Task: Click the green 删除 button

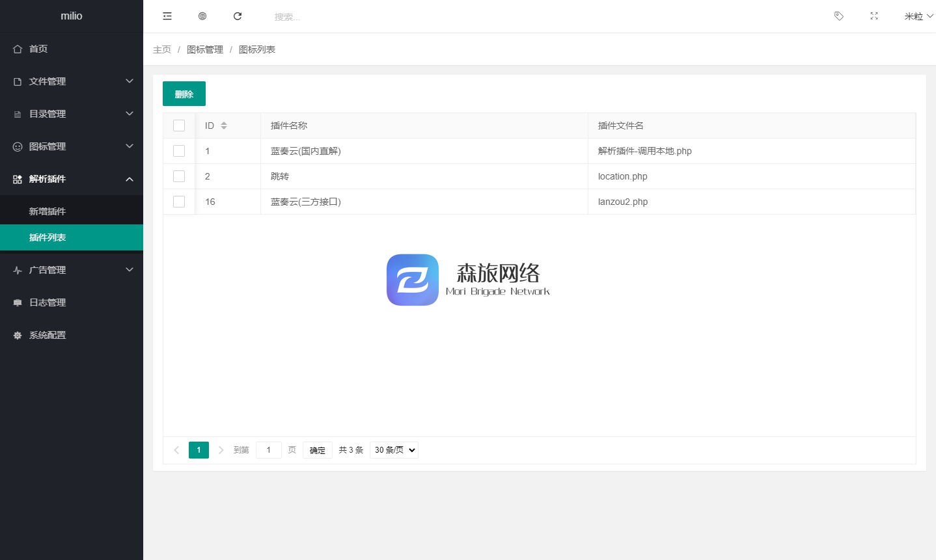Action: coord(184,94)
